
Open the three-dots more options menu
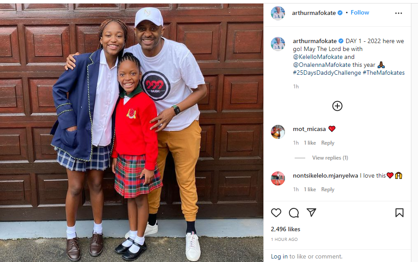pos(399,13)
